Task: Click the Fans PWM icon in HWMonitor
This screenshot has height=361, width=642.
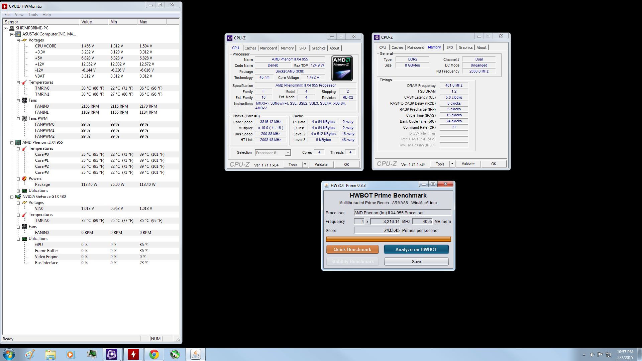Action: 24,118
